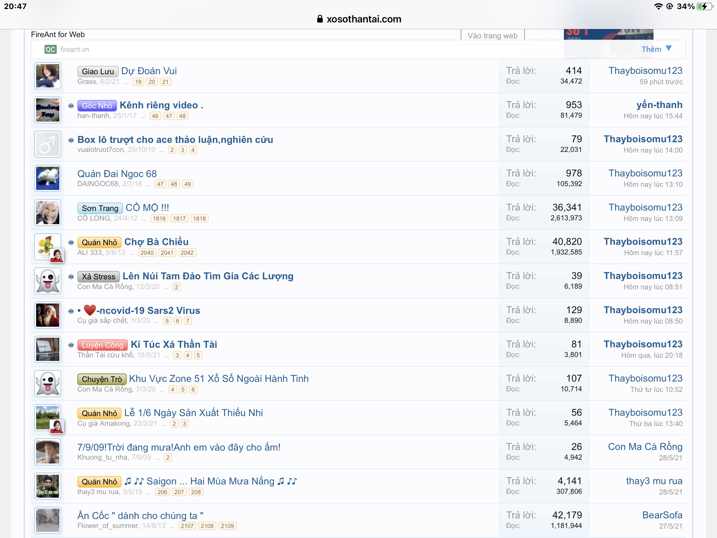Open yến-thanh's last poster profile
Image resolution: width=717 pixels, height=538 pixels.
(x=659, y=105)
